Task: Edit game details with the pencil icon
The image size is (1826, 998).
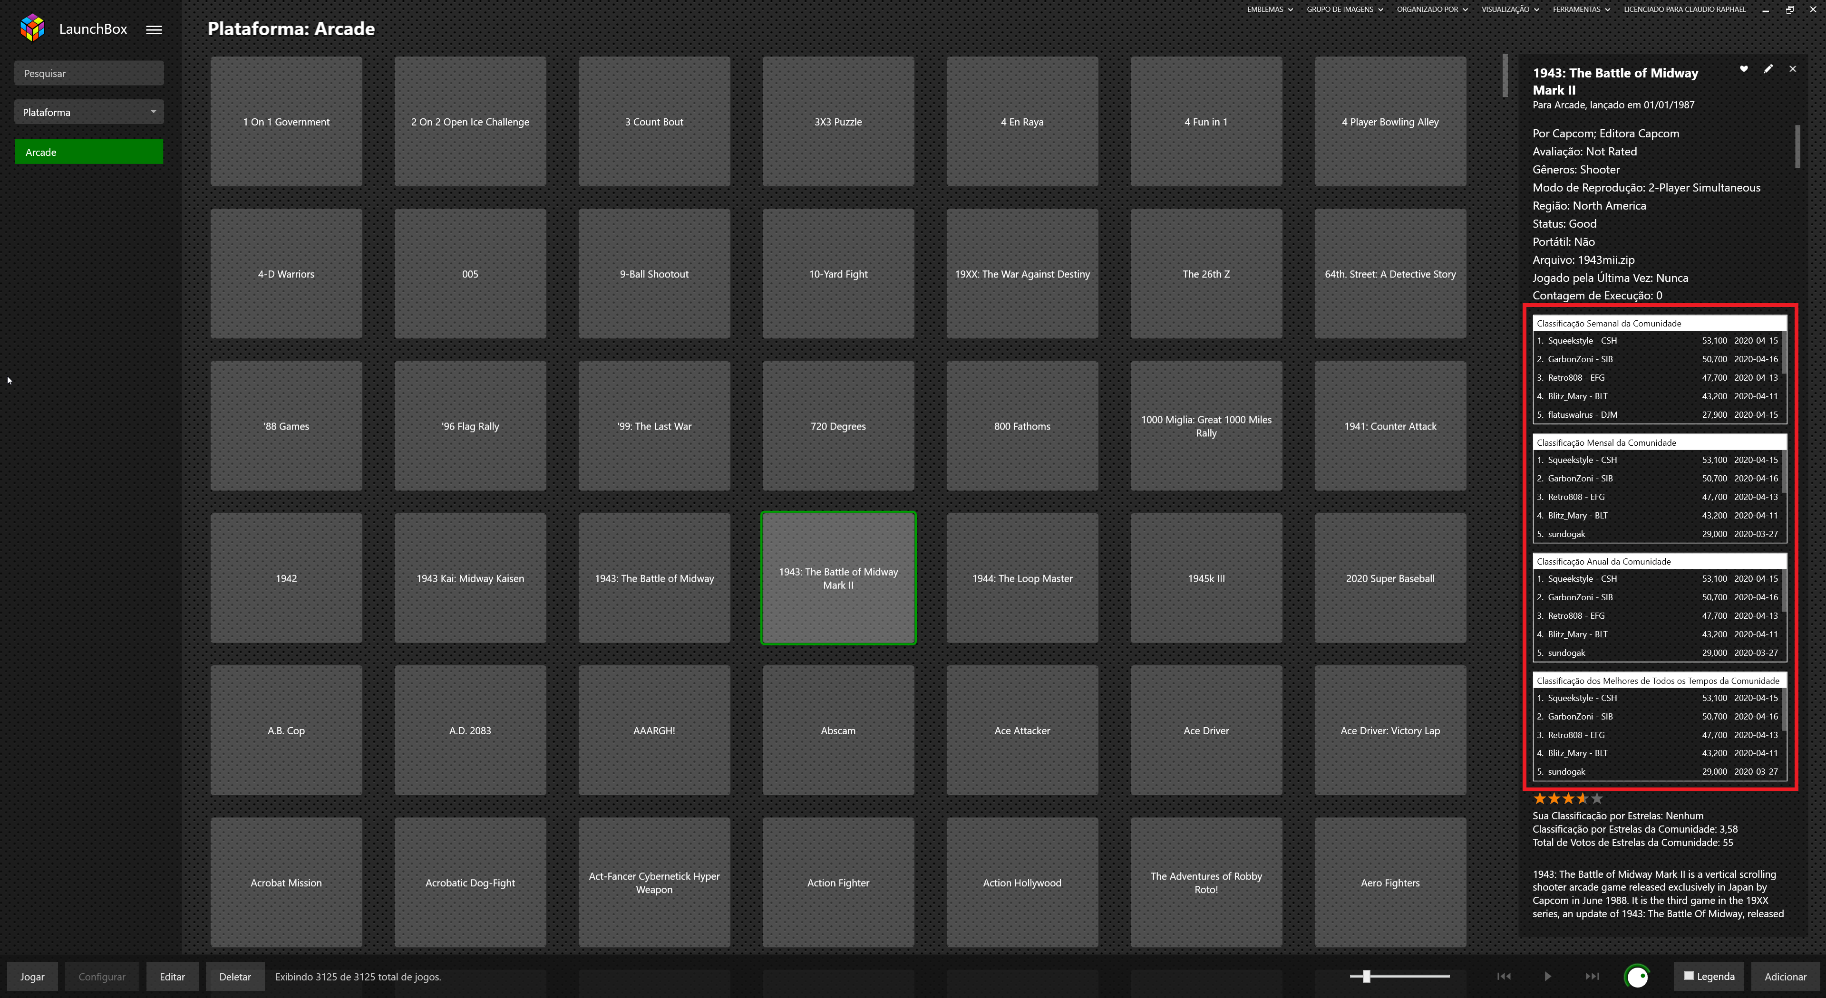Action: (x=1768, y=69)
